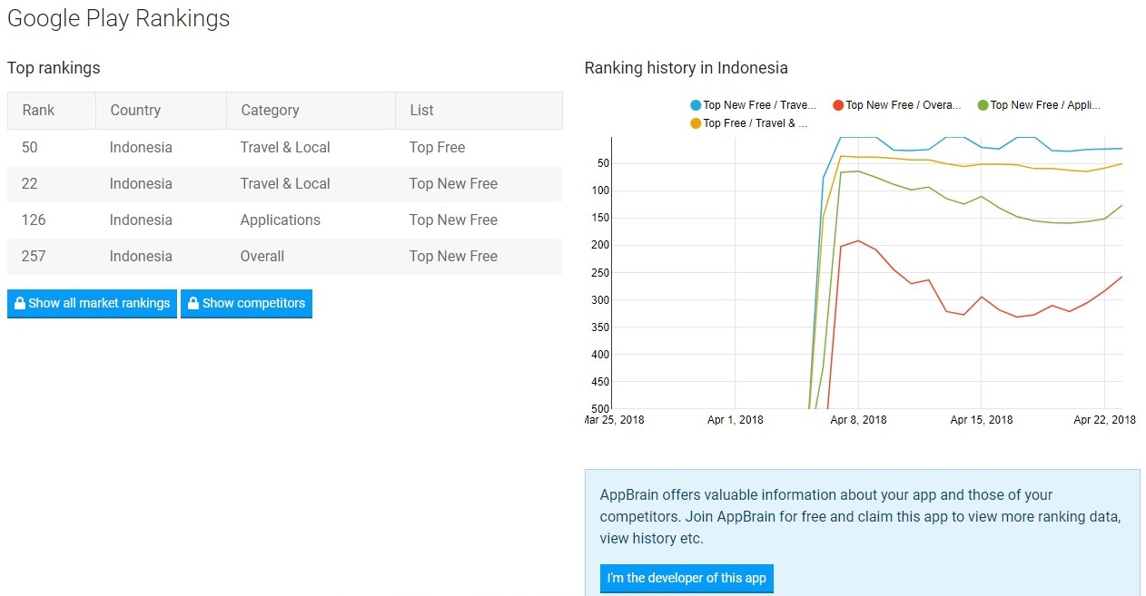Click the "Top New Free / Appli..." legend label

pyautogui.click(x=1044, y=105)
